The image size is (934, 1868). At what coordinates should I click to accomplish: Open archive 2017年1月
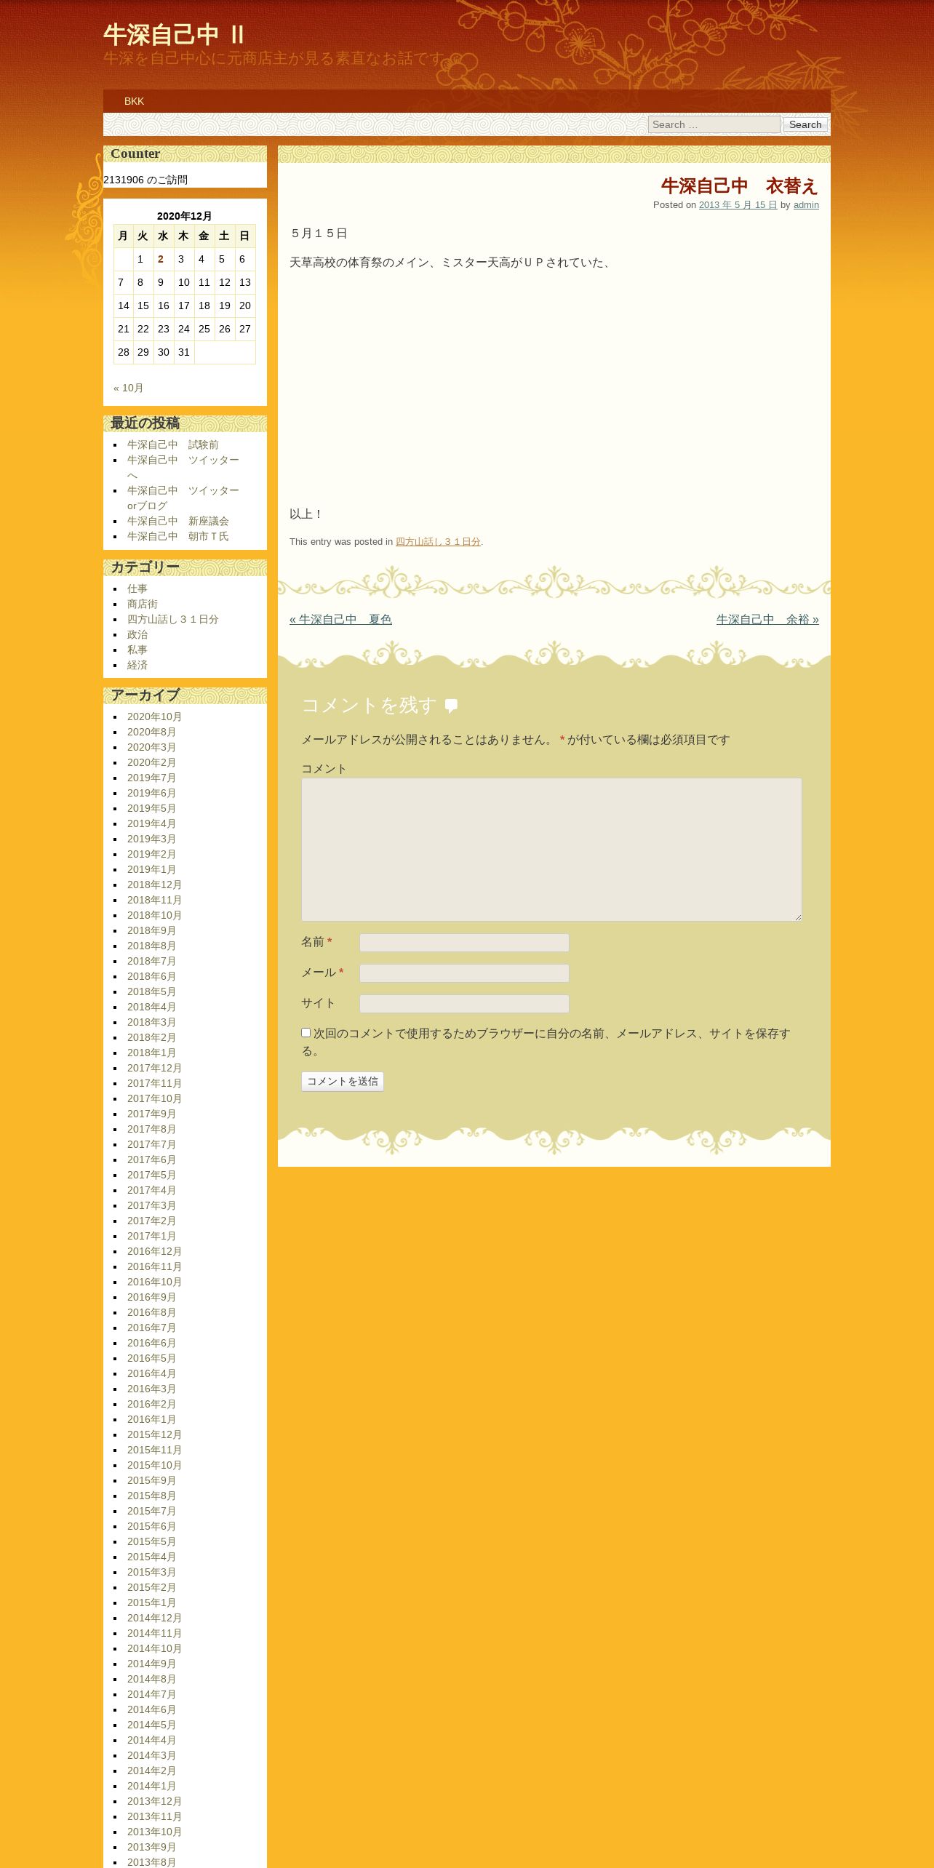[152, 1236]
